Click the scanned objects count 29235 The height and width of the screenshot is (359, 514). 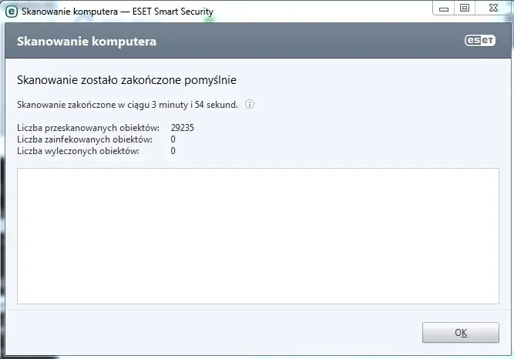pos(183,127)
